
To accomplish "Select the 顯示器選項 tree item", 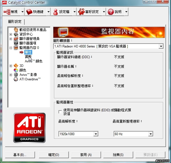I will [28, 43].
